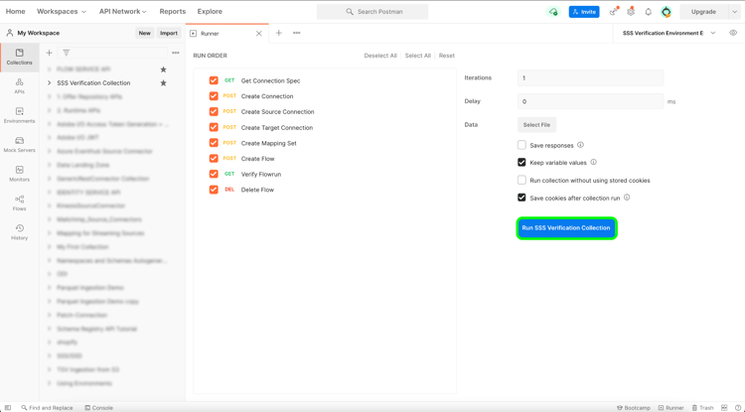Click the info icon beside Save cookies after collection run
Image resolution: width=745 pixels, height=412 pixels.
click(x=627, y=197)
